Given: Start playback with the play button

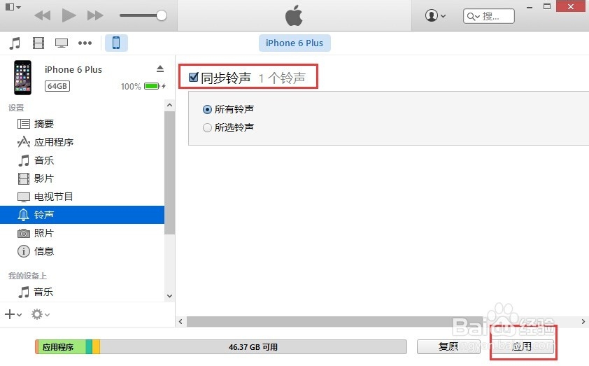Looking at the screenshot, I should 69,15.
